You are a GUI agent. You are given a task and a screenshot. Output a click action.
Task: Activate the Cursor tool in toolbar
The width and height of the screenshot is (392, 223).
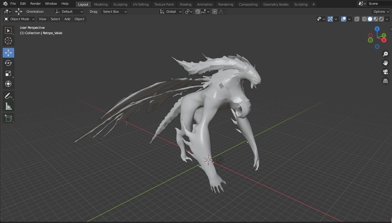8,41
